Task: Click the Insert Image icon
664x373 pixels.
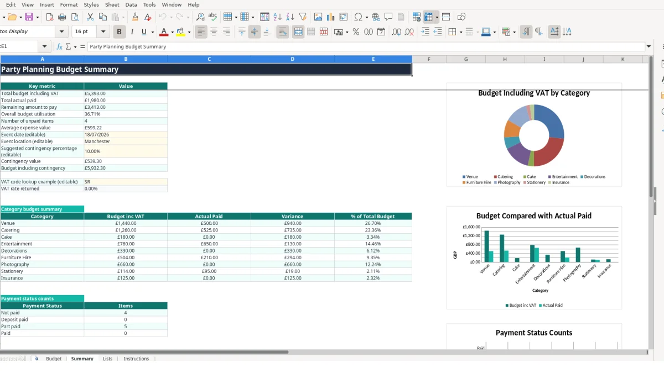Action: coord(318,17)
